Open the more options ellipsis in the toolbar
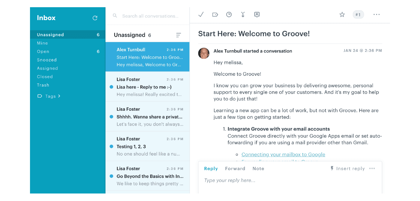420x201 pixels. (x=376, y=14)
